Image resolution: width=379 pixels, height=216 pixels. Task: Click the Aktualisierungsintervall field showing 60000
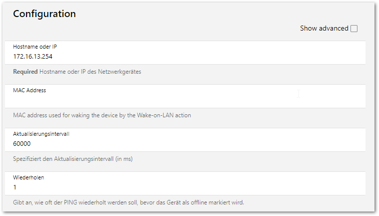click(x=185, y=143)
